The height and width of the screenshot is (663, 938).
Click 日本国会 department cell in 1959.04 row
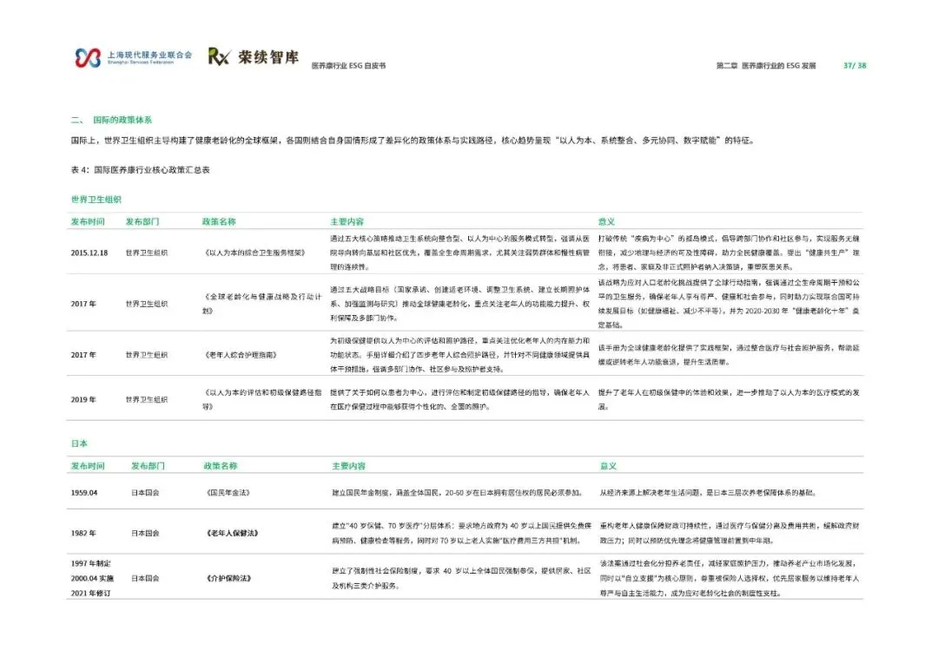click(x=145, y=493)
